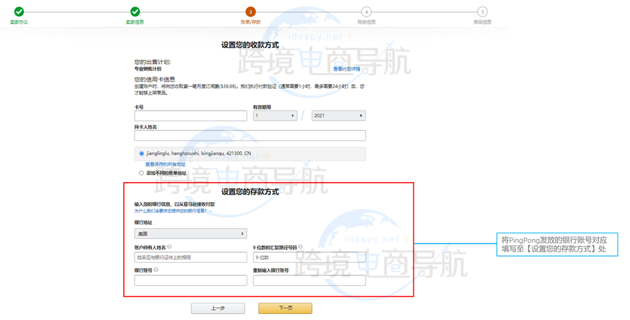The width and height of the screenshot is (630, 320).
Task: Click the 税务信息 step label
Action: (x=367, y=22)
